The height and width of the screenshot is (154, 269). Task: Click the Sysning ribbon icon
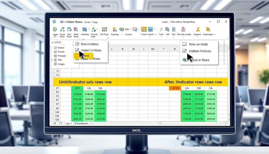click(115, 29)
